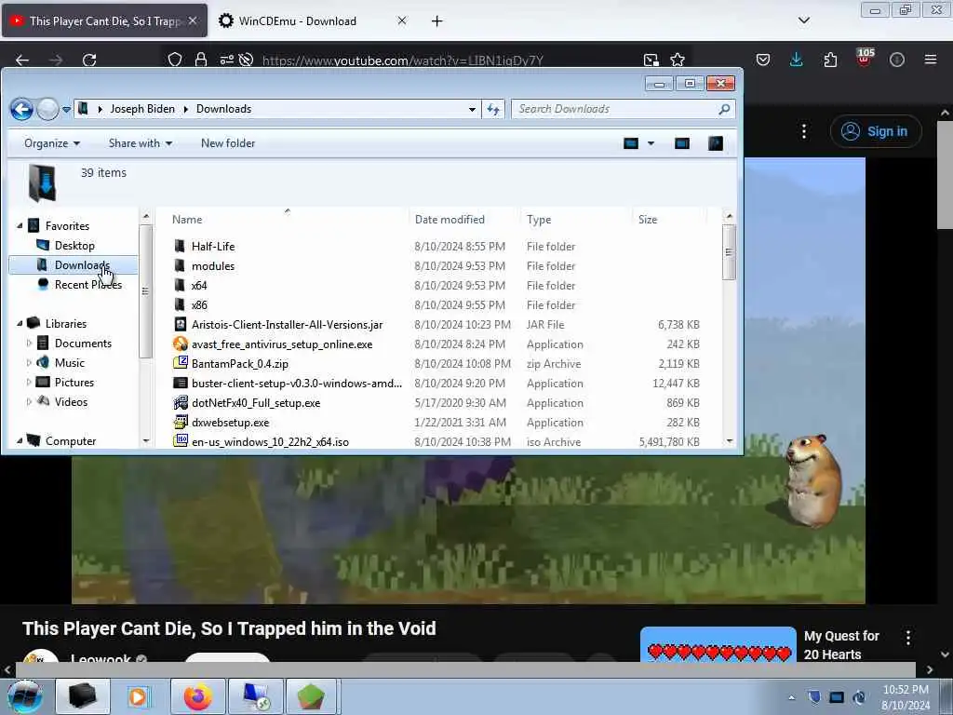Image resolution: width=953 pixels, height=715 pixels.
Task: Click the Firefox back button
Action: coord(22,60)
